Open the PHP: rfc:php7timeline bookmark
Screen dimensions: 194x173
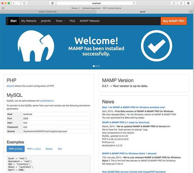(x=112, y=8)
